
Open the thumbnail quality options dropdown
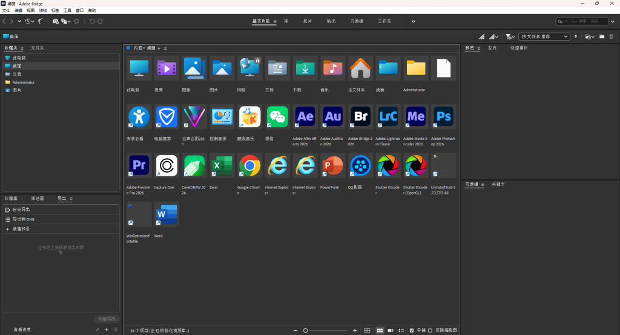pos(494,37)
